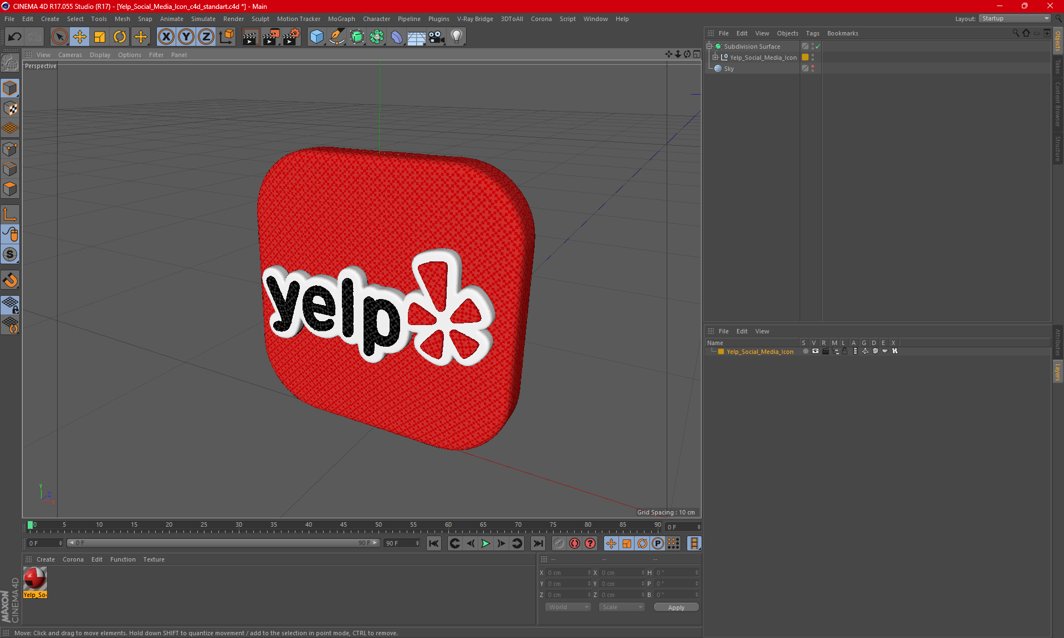Viewport: 1064px width, 638px height.
Task: Collapse the Subdivision Surface tree item
Action: pyautogui.click(x=709, y=47)
